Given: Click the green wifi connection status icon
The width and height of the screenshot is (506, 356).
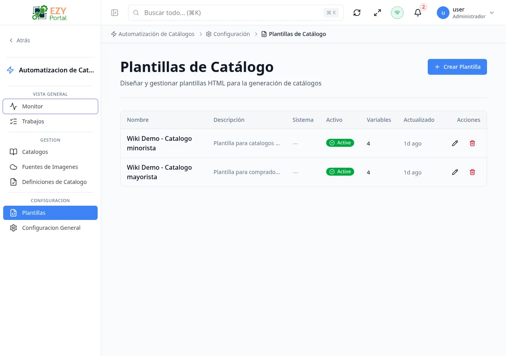Looking at the screenshot, I should pyautogui.click(x=397, y=13).
